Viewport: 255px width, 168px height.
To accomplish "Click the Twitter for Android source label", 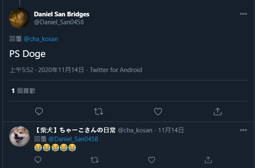I will (x=116, y=70).
